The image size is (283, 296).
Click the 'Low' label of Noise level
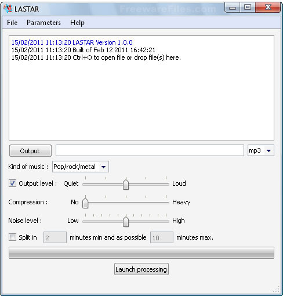click(73, 221)
